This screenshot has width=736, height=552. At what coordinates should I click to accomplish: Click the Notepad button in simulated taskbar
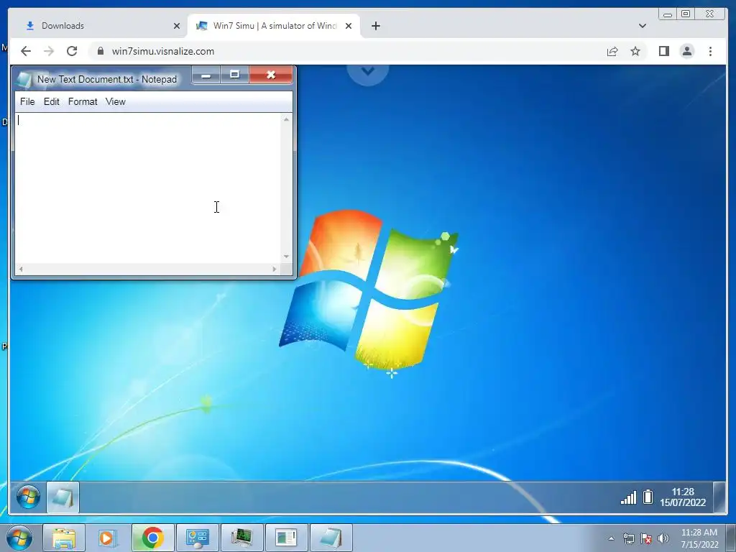click(x=63, y=497)
